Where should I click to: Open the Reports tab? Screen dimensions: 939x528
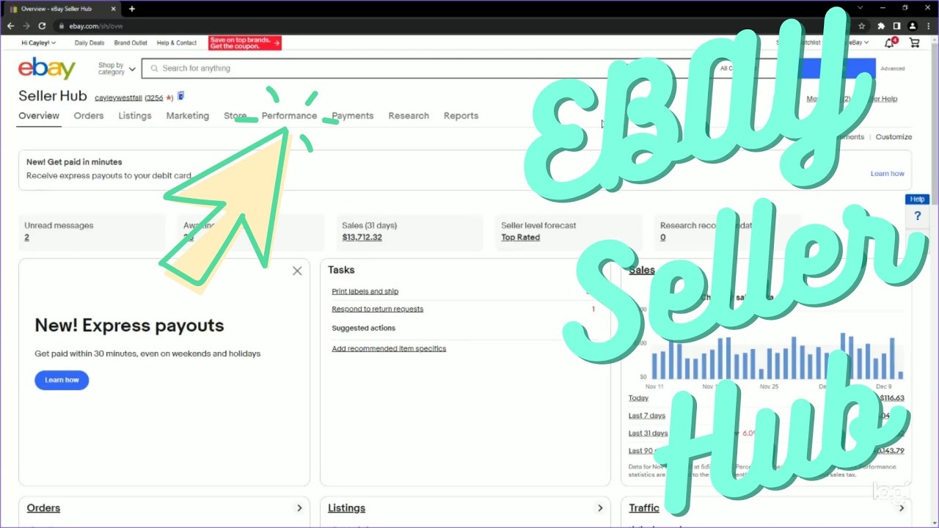pyautogui.click(x=461, y=116)
